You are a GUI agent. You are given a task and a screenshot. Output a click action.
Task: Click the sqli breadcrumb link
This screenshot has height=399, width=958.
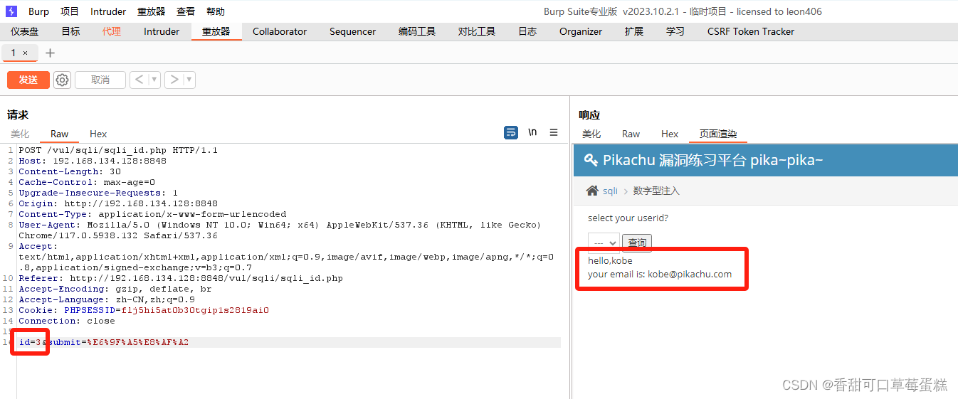point(610,191)
